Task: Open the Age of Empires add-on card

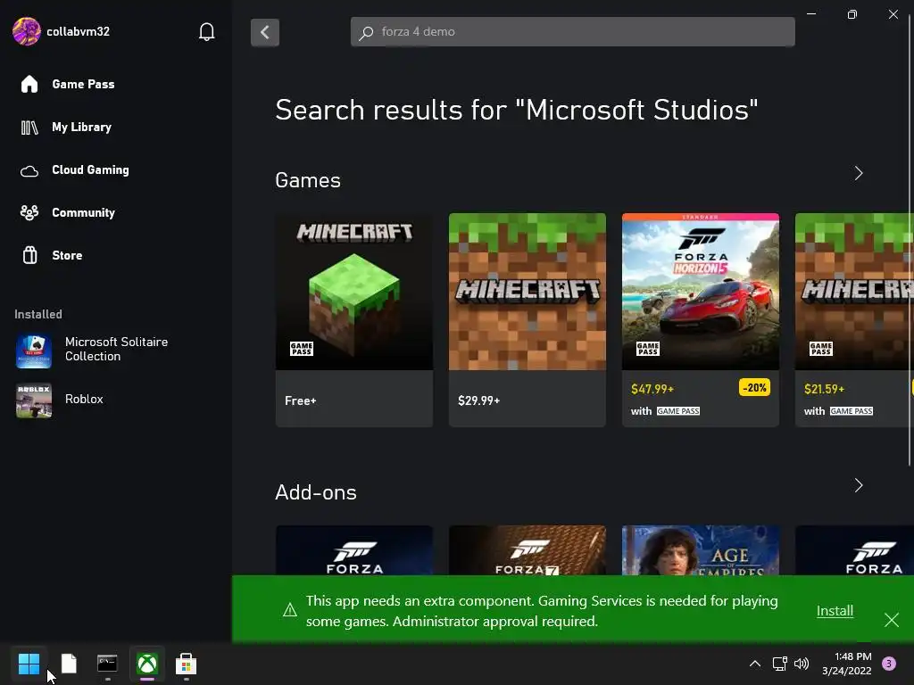Action: (700, 550)
